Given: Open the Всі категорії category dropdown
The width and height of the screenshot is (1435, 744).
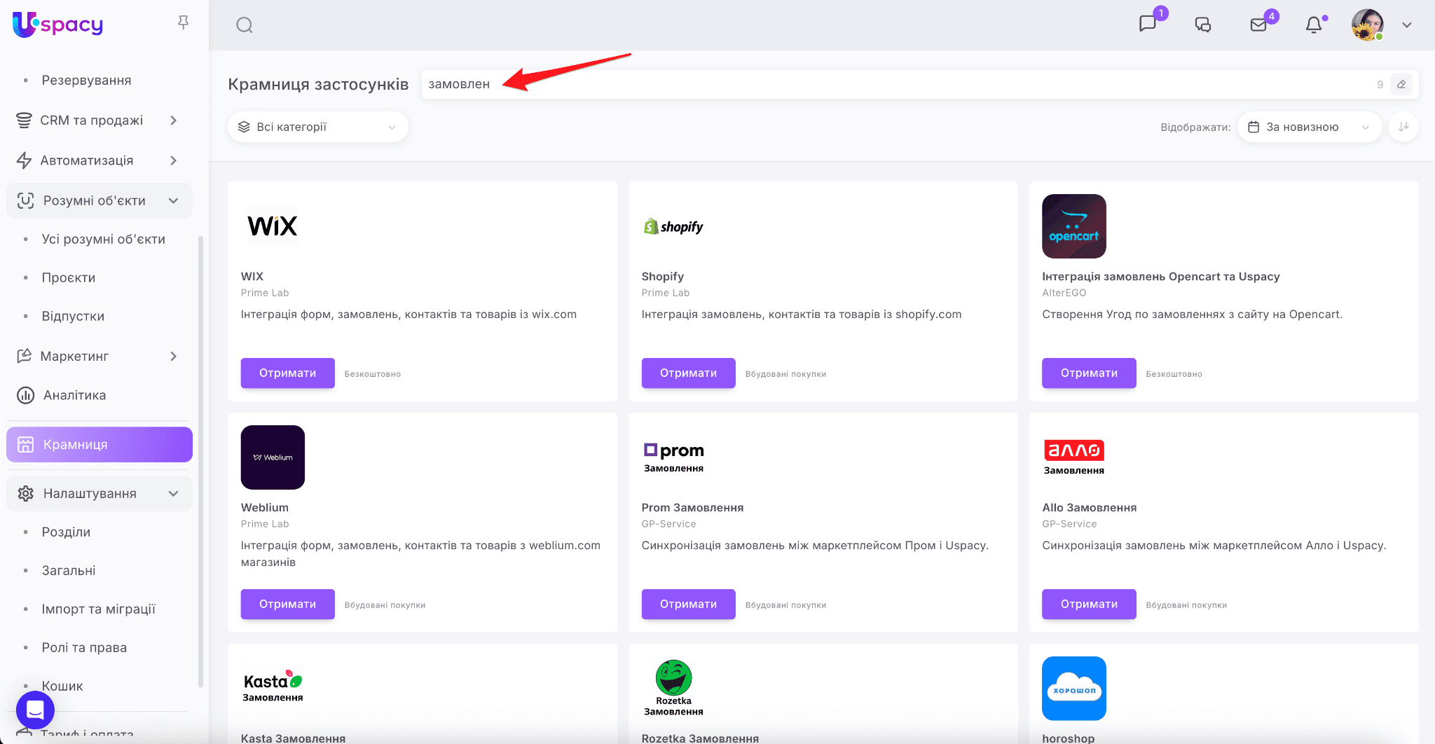Looking at the screenshot, I should click(x=318, y=127).
